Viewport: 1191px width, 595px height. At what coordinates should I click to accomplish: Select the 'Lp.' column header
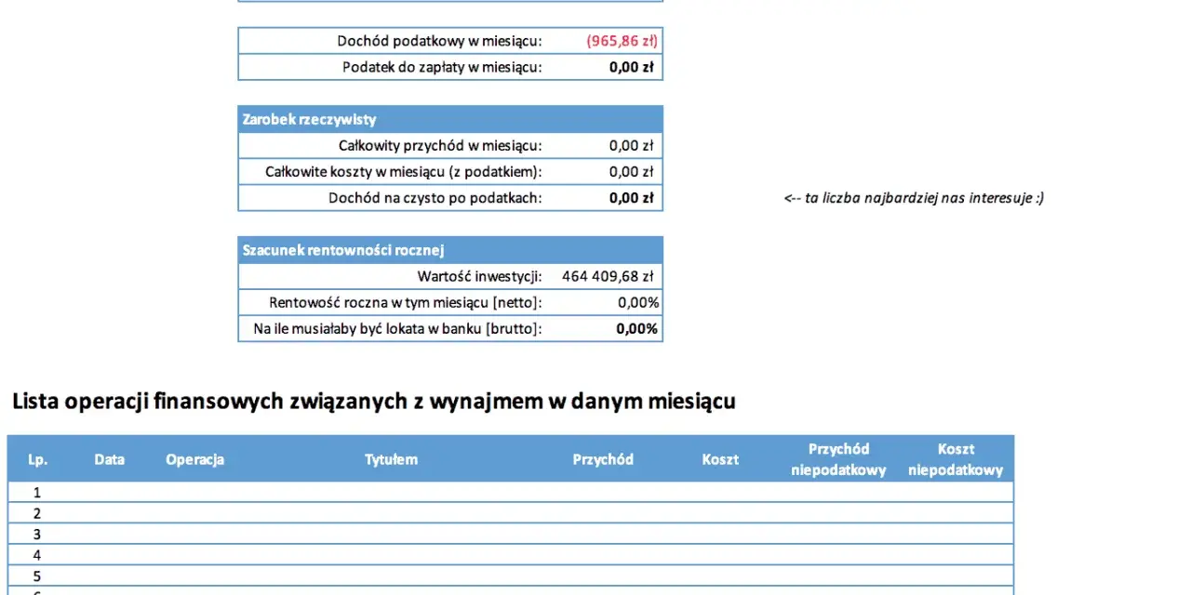coord(38,459)
